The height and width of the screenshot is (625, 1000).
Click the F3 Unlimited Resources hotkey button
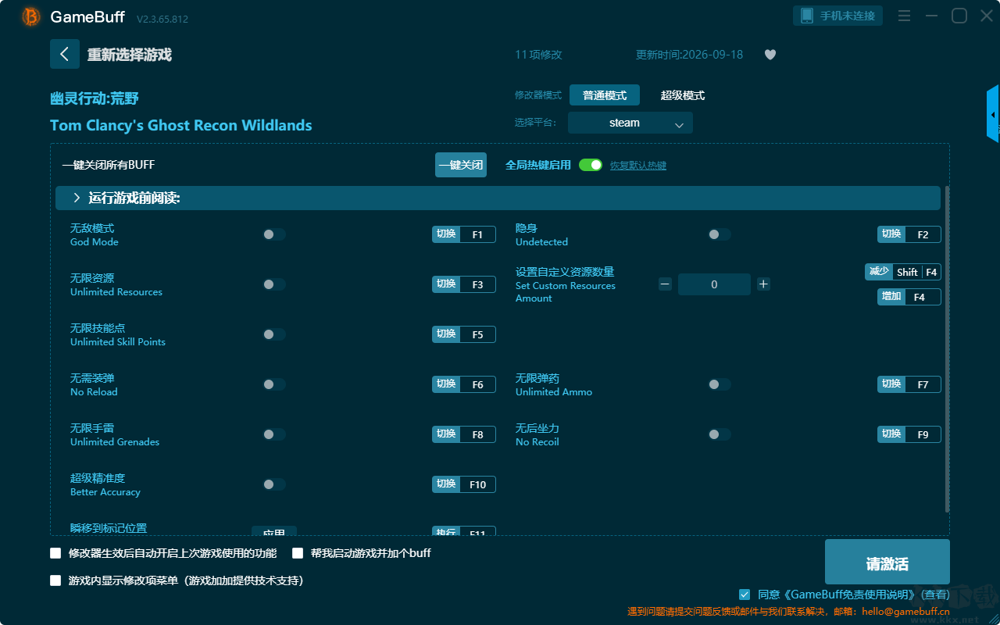pyautogui.click(x=464, y=284)
